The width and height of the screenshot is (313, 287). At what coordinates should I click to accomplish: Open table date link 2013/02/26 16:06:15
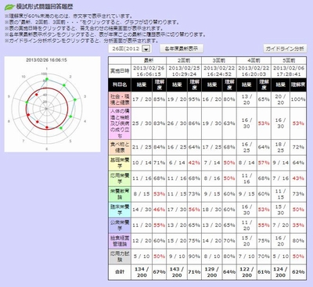point(149,71)
